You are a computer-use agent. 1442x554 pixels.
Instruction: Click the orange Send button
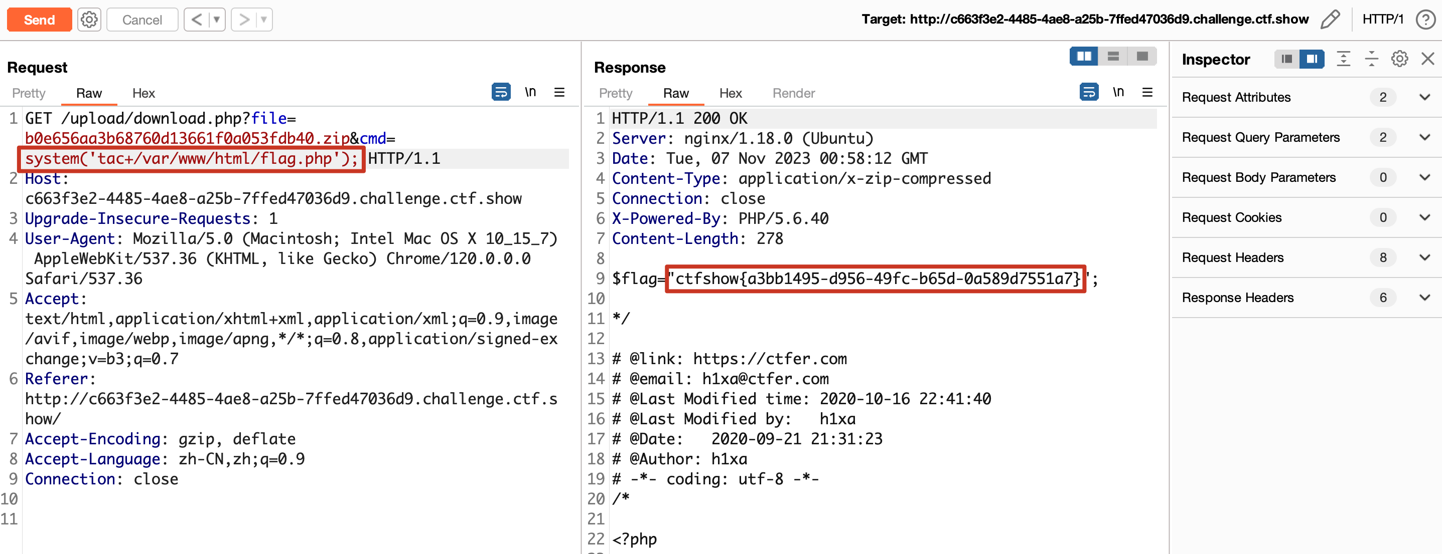coord(39,20)
